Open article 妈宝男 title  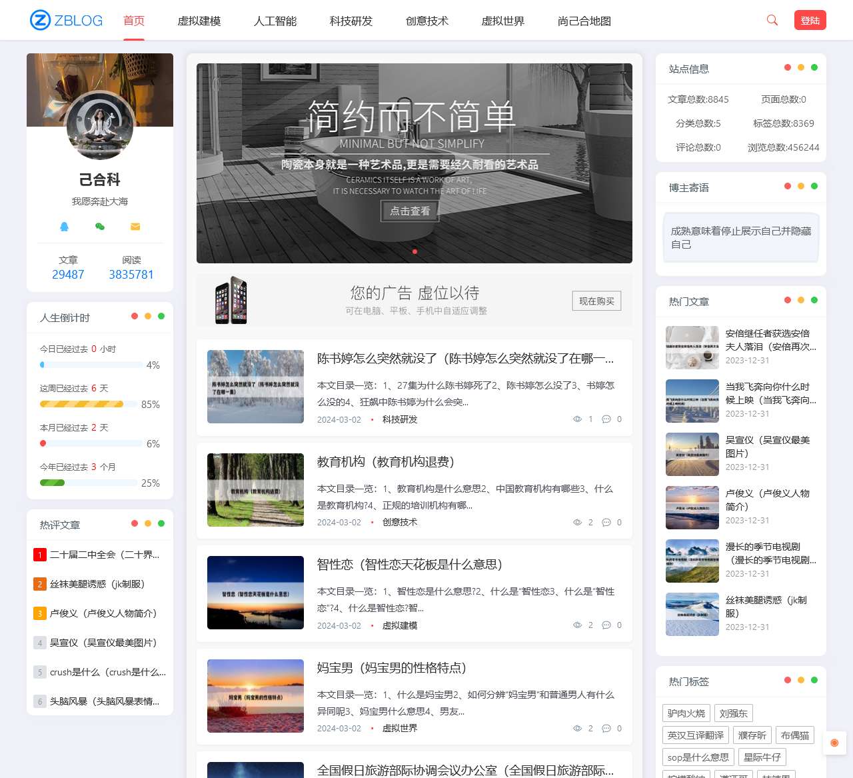[392, 668]
